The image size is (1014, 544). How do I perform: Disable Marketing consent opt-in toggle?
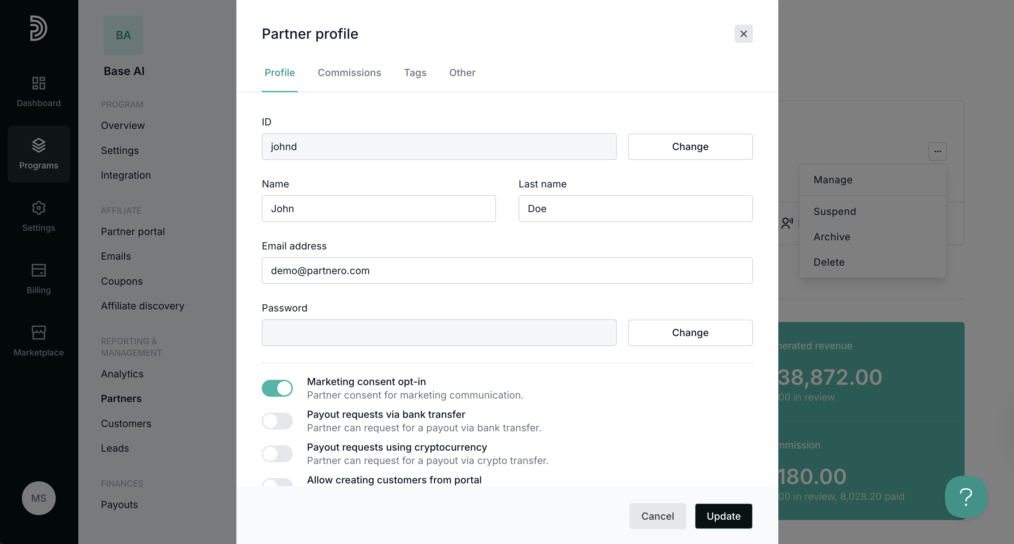pyautogui.click(x=277, y=388)
